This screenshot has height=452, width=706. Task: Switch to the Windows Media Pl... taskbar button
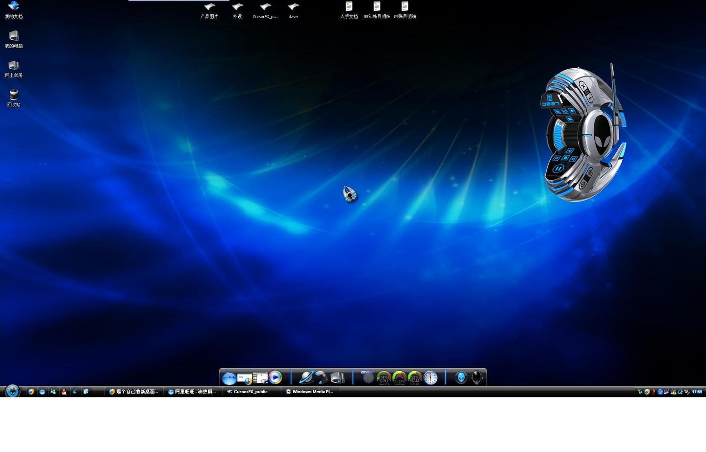(310, 392)
